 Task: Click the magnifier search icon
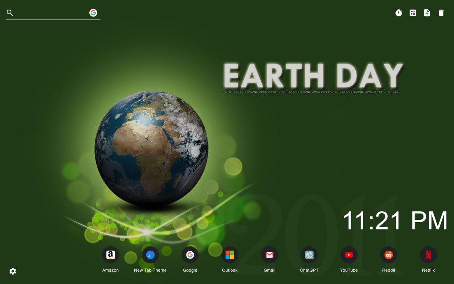[10, 13]
